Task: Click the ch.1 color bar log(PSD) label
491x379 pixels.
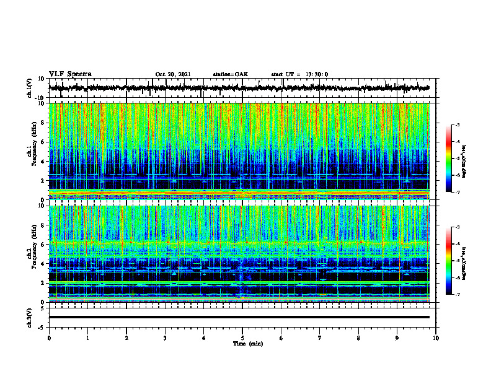Action: pyautogui.click(x=464, y=162)
